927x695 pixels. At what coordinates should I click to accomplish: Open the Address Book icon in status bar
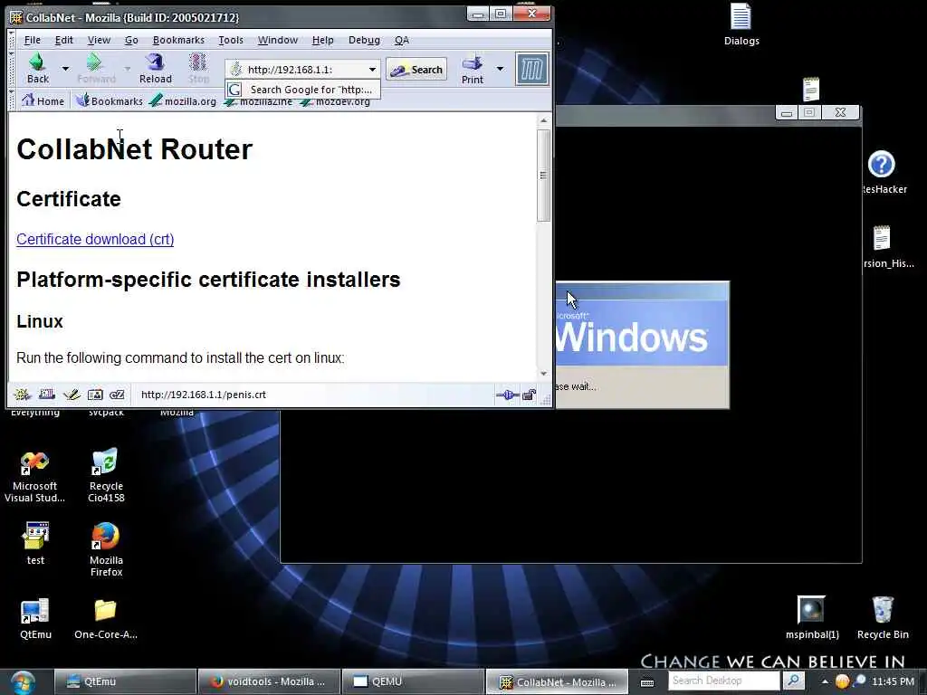pyautogui.click(x=95, y=395)
